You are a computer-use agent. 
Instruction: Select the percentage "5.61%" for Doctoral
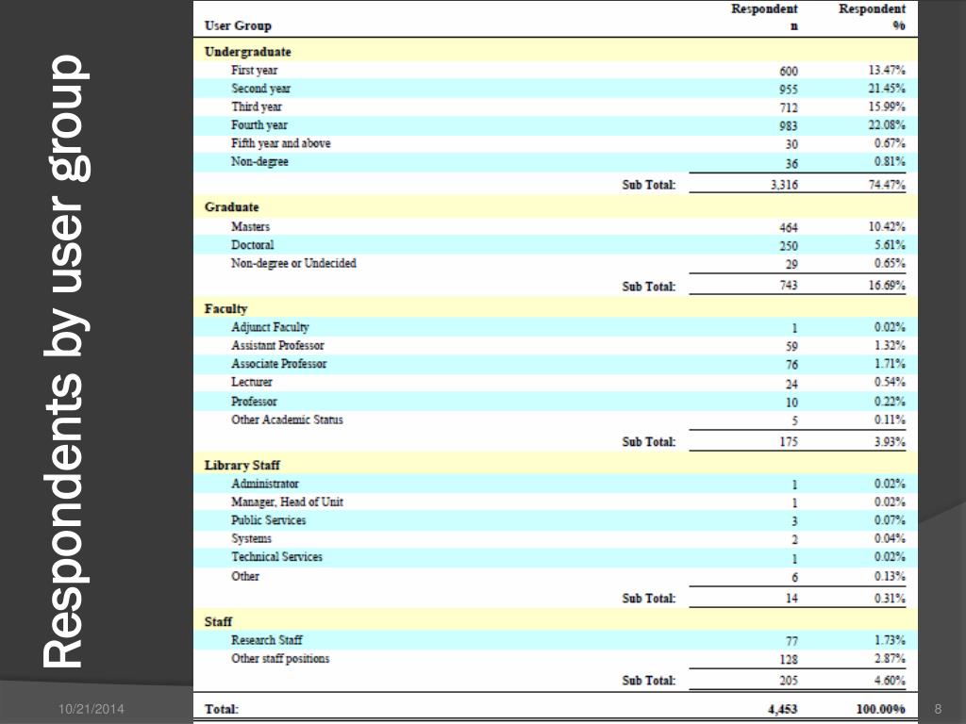click(x=891, y=245)
